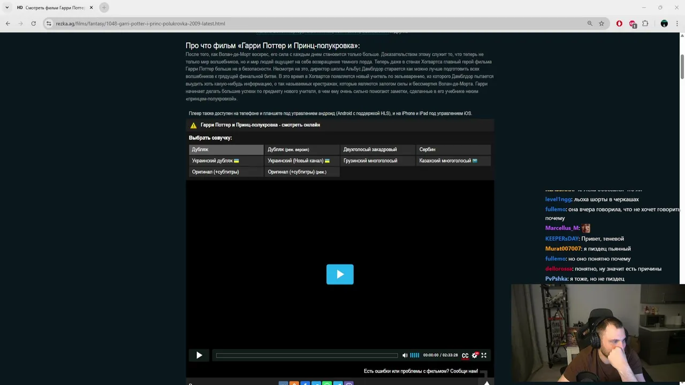Select Казахский многоголосый voiceover
This screenshot has width=685, height=385.
click(453, 160)
